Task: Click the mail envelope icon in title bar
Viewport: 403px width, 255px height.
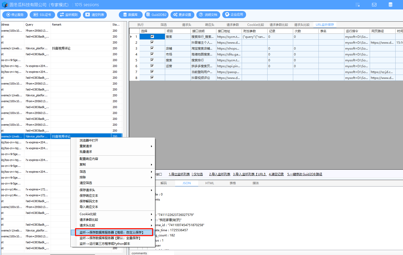Action: click(374, 5)
